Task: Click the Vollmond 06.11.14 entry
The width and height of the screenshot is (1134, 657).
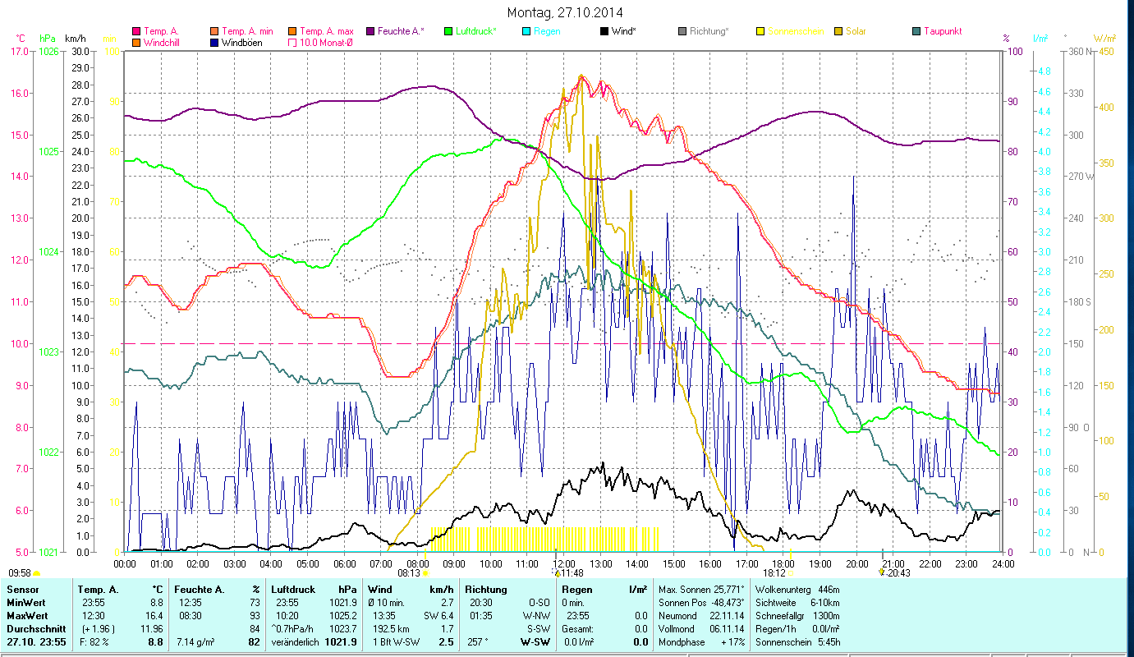Action: click(700, 628)
